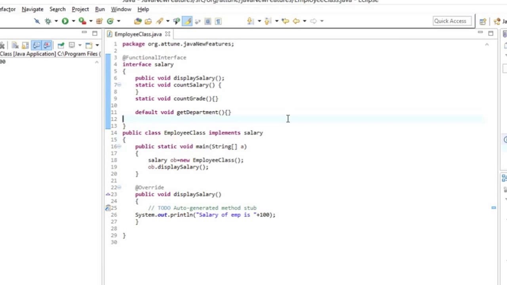The width and height of the screenshot is (507, 285).
Task: Open the Help menu
Action: click(143, 9)
